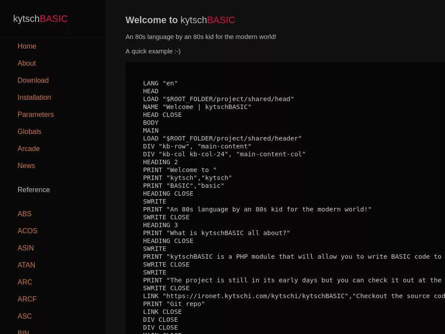
Task: Click the 'LOAD shared/header' code line
Action: 222,138
